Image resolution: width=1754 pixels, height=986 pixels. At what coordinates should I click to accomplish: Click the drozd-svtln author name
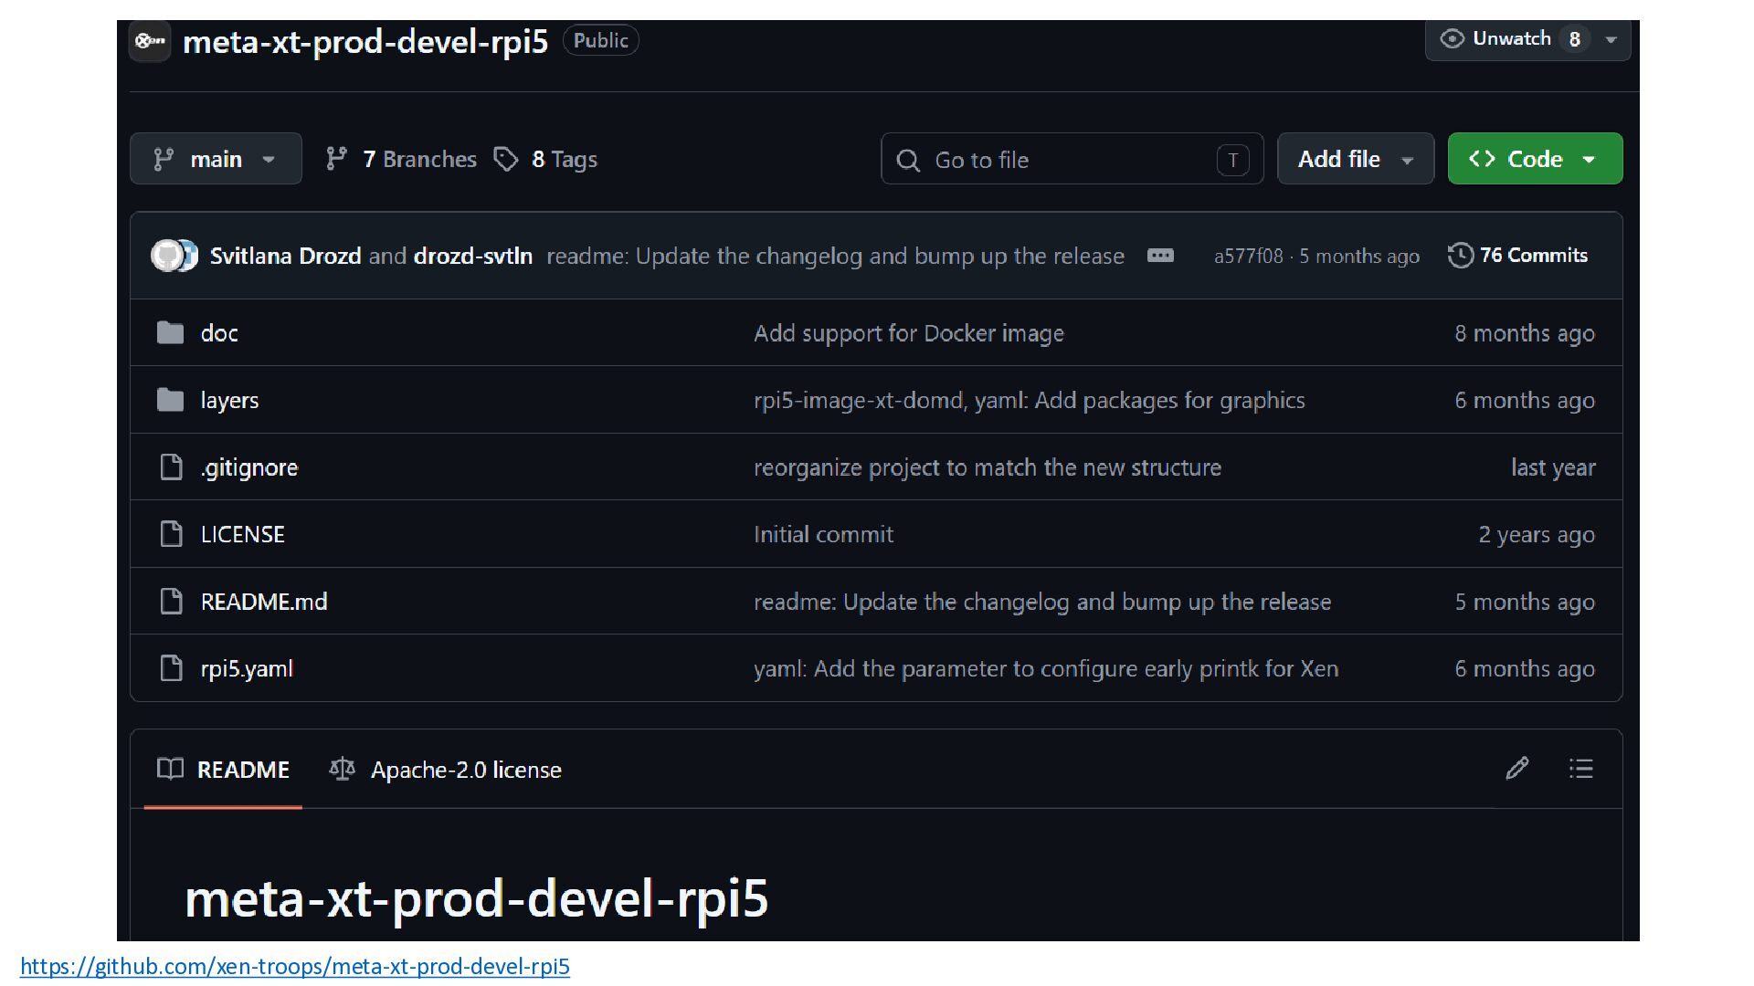click(473, 256)
